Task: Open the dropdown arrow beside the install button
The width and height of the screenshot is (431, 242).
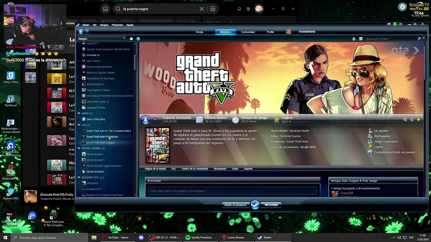Action: pos(155,119)
